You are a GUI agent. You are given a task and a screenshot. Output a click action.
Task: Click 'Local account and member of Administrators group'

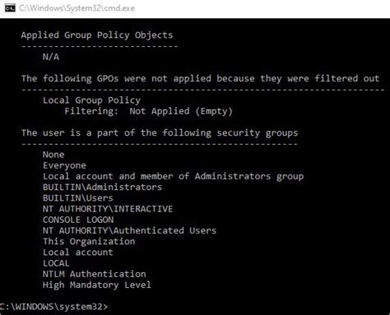173,176
